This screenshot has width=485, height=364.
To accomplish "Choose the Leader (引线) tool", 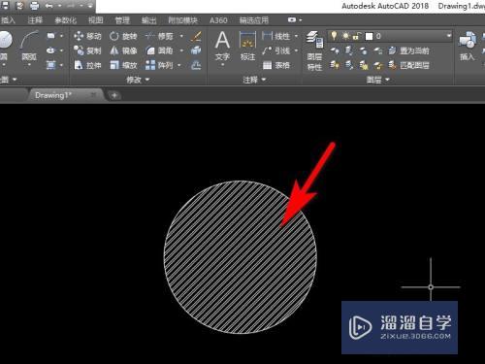I will (275, 50).
